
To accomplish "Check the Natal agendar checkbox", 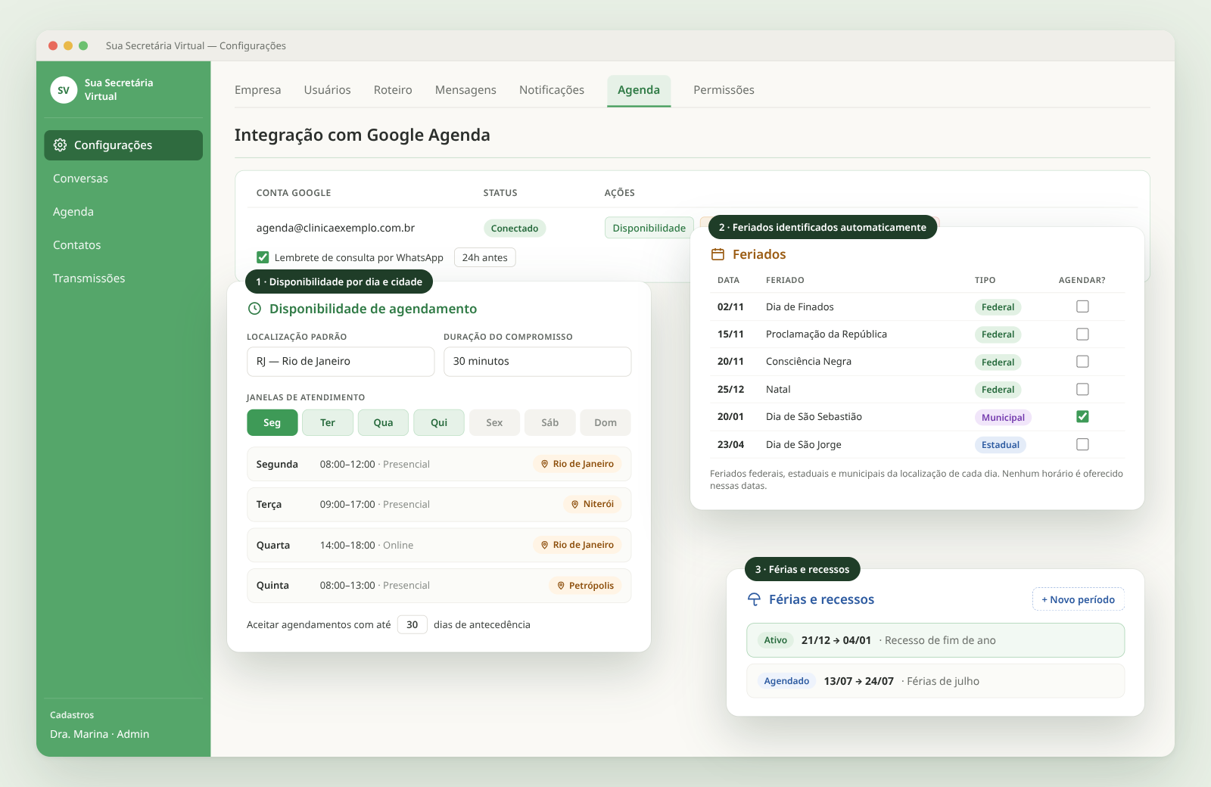I will (1082, 389).
